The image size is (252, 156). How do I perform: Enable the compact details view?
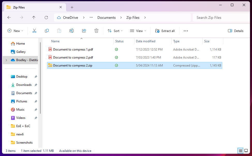pyautogui.click(x=240, y=151)
